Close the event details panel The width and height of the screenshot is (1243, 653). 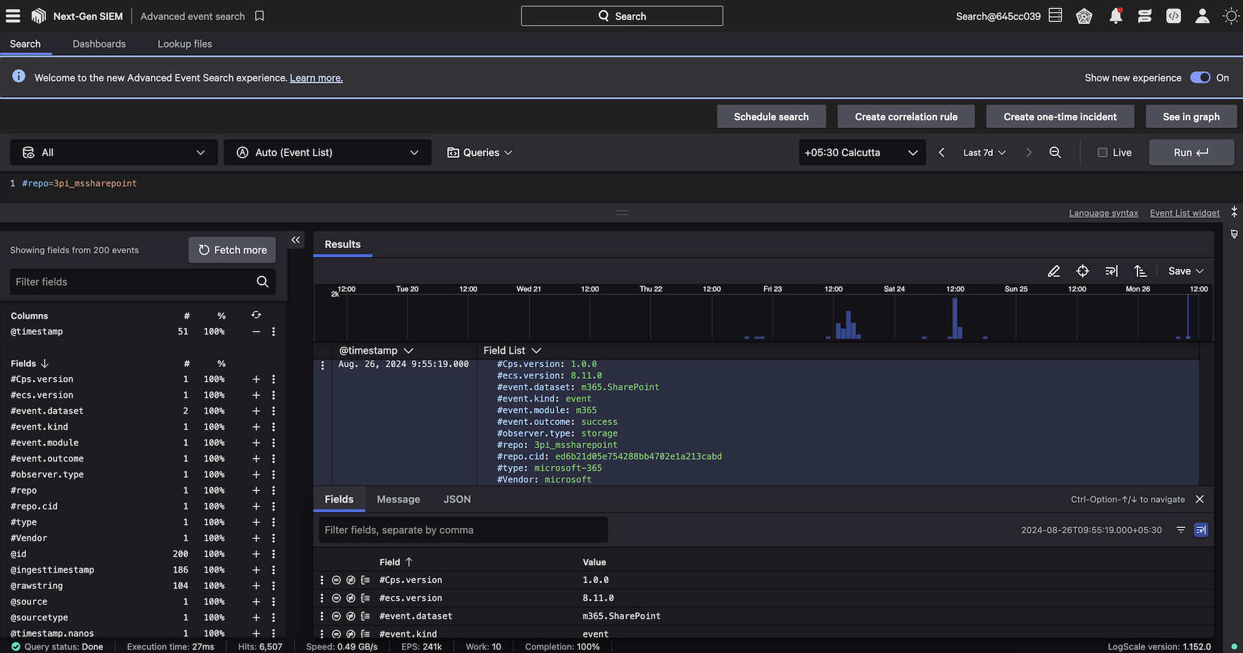point(1200,499)
